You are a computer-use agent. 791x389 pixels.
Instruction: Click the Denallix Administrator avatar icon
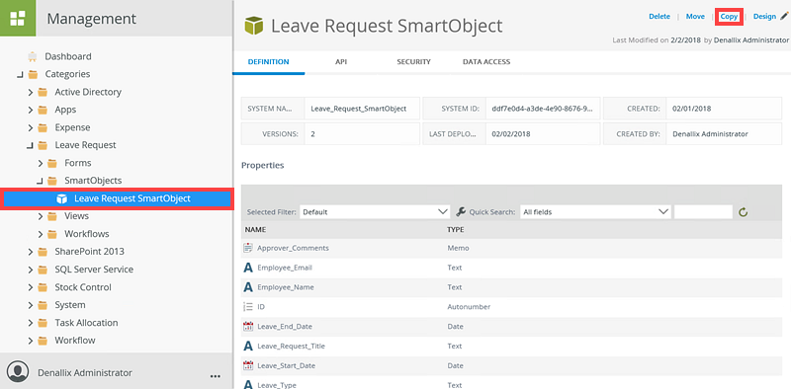(x=18, y=372)
